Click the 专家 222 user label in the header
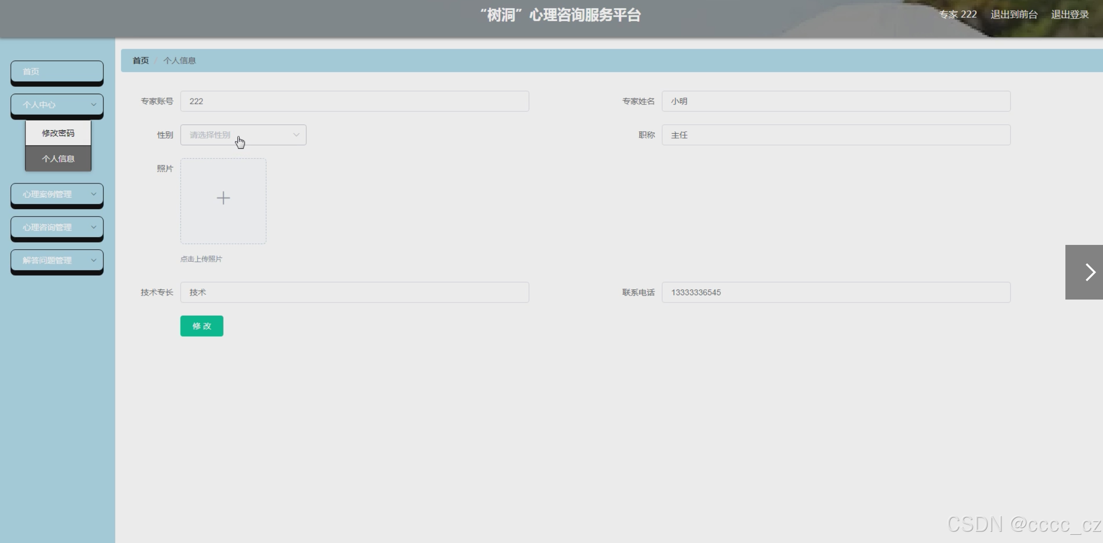 pyautogui.click(x=957, y=15)
